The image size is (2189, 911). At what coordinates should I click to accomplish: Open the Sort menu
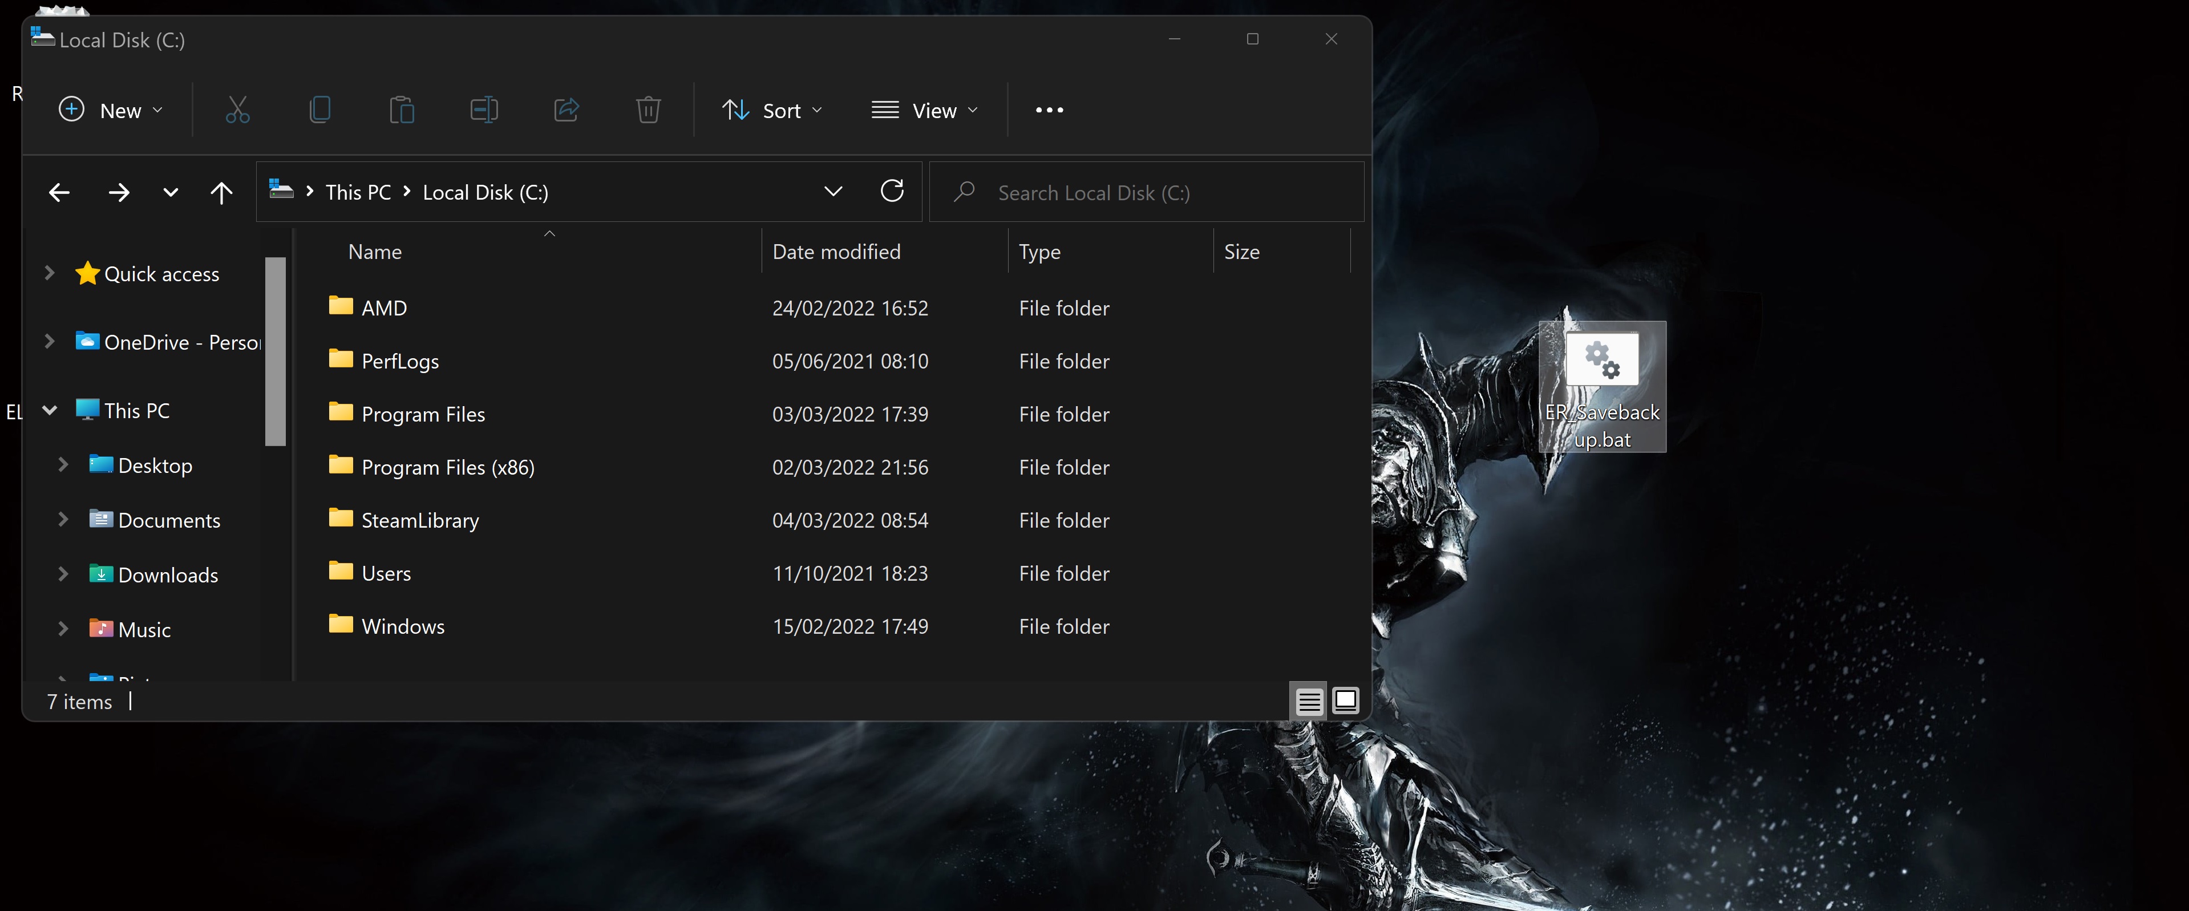(771, 111)
